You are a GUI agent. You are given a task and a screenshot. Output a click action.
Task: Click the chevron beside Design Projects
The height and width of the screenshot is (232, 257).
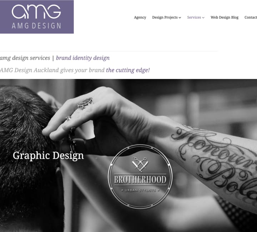point(180,18)
